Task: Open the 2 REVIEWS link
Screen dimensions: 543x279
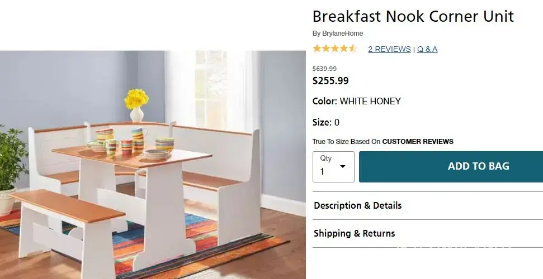Action: [389, 49]
